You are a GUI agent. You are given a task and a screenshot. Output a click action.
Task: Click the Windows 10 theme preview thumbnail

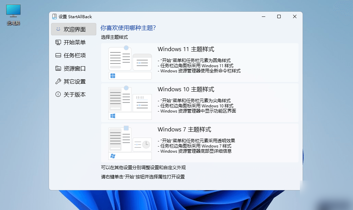[130, 103]
